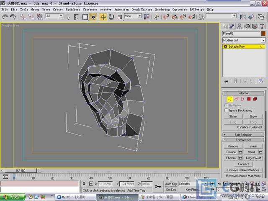This screenshot has width=268, height=201.
Task: Choose the Select and Link tool
Action: click(23, 17)
